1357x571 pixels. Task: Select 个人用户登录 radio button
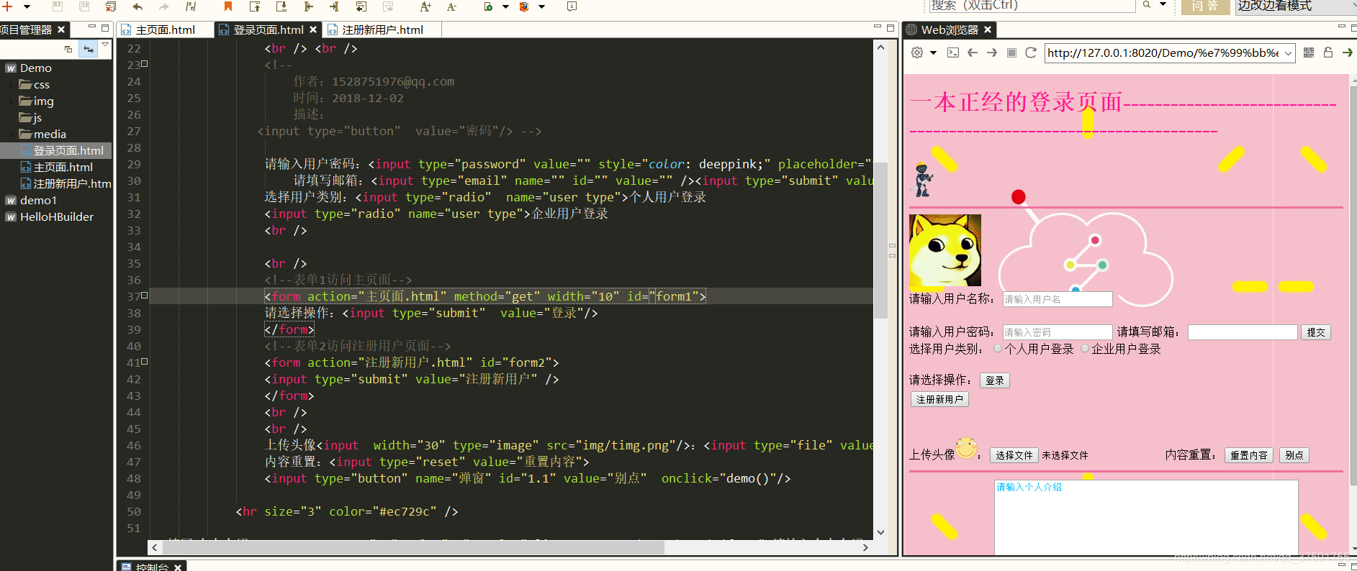click(x=998, y=349)
